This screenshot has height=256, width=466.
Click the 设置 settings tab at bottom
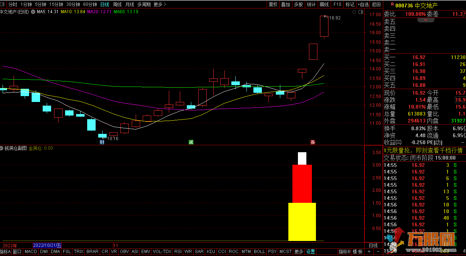[x=311, y=252]
